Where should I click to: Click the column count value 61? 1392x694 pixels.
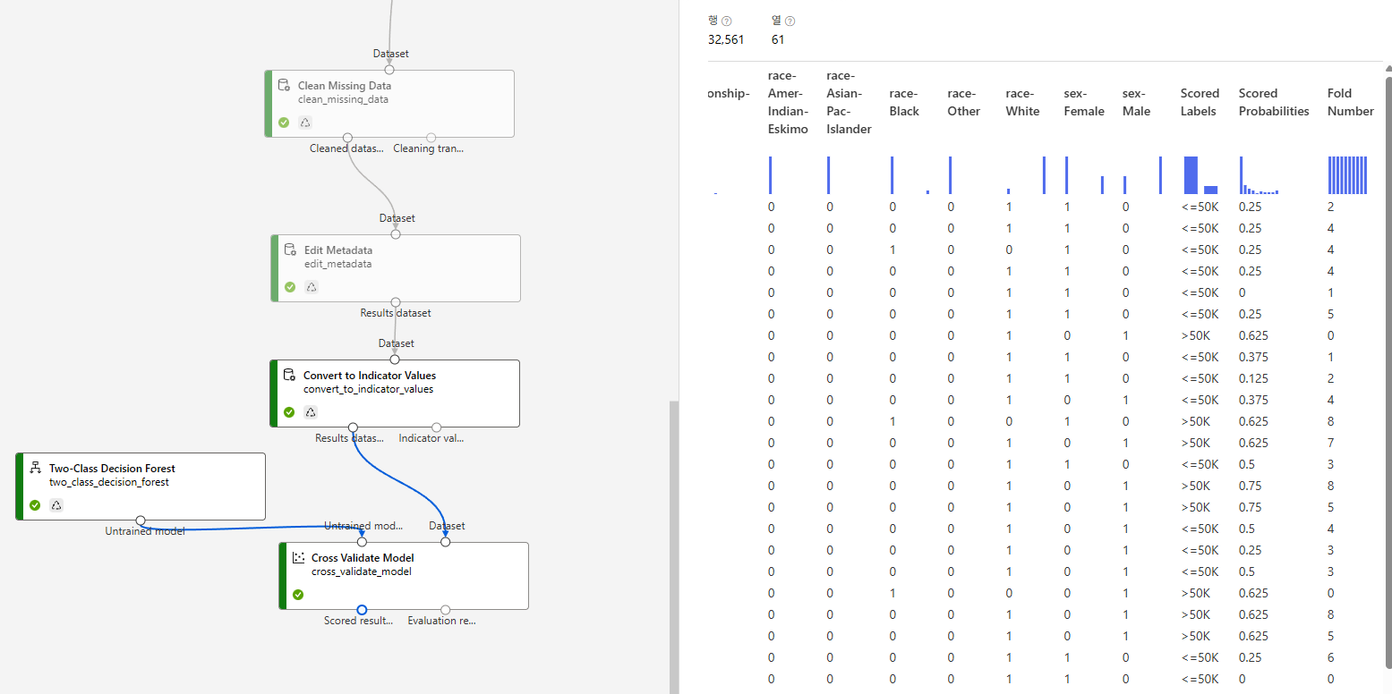tap(778, 39)
